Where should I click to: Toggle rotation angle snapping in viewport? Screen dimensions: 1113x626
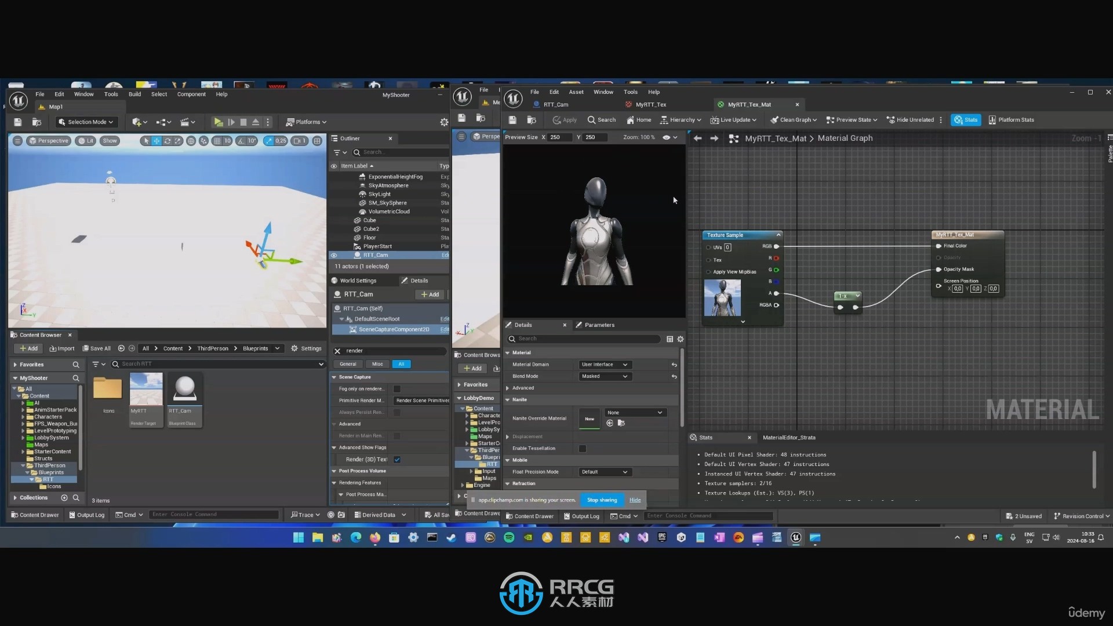tap(241, 141)
